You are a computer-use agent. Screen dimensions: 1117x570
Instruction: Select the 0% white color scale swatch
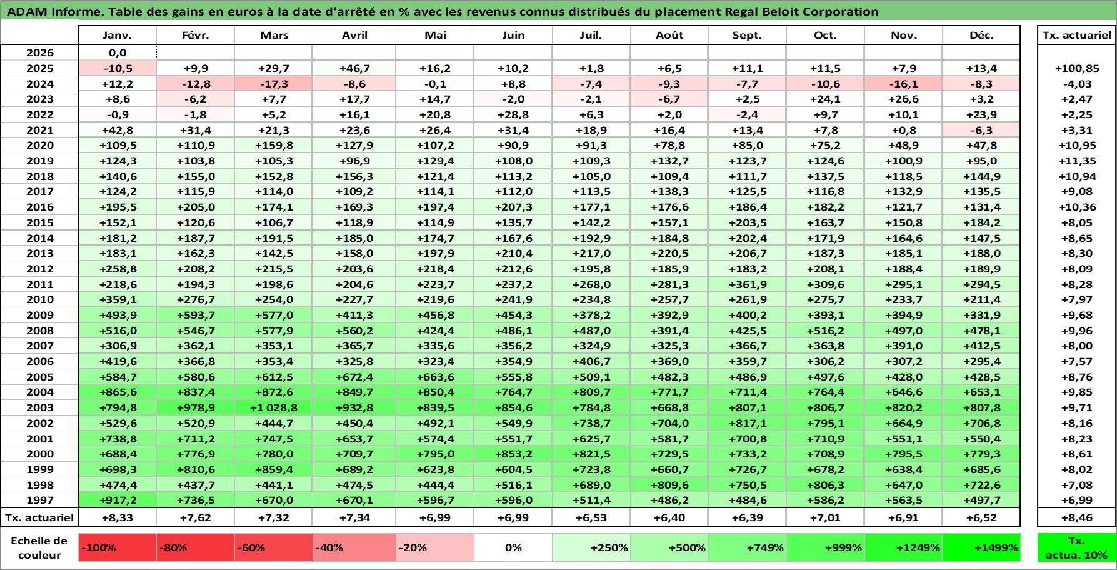[513, 547]
